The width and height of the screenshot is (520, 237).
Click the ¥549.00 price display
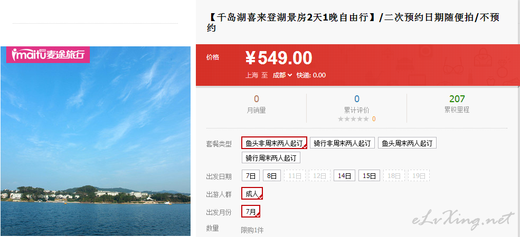click(x=279, y=58)
